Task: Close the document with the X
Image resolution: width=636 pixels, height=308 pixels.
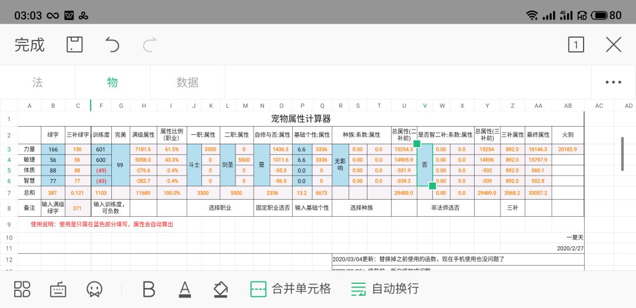Action: pos(614,45)
